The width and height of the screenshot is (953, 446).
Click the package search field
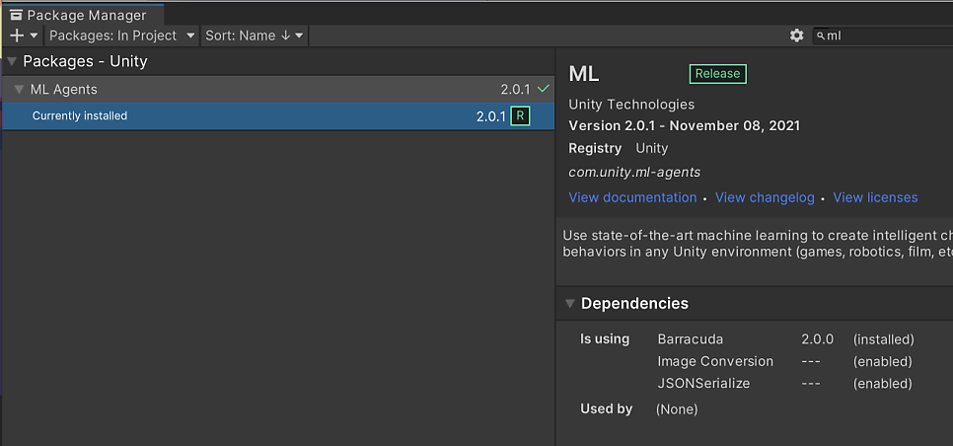pos(883,36)
